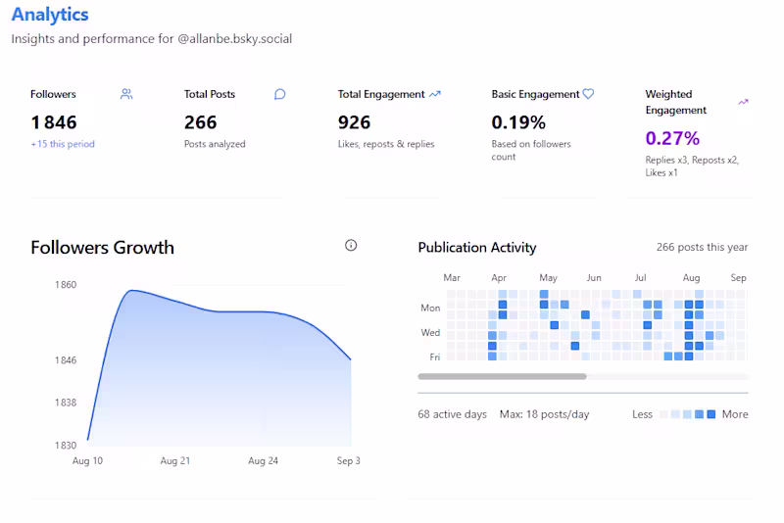Screen dimensions: 784x523
Task: Click the Max: 18 posts/day text
Action: pos(545,414)
